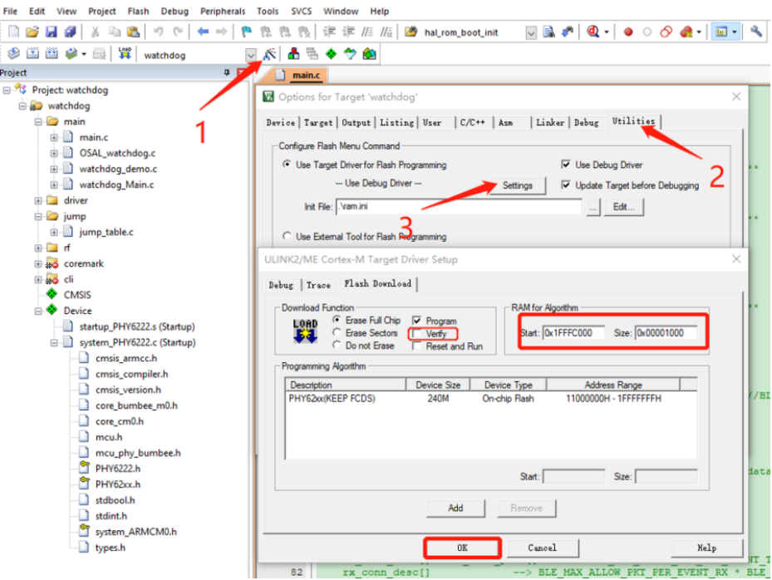Open Manage Run-Time Environment green diamond
Screen dimensions: 772x580
click(331, 54)
